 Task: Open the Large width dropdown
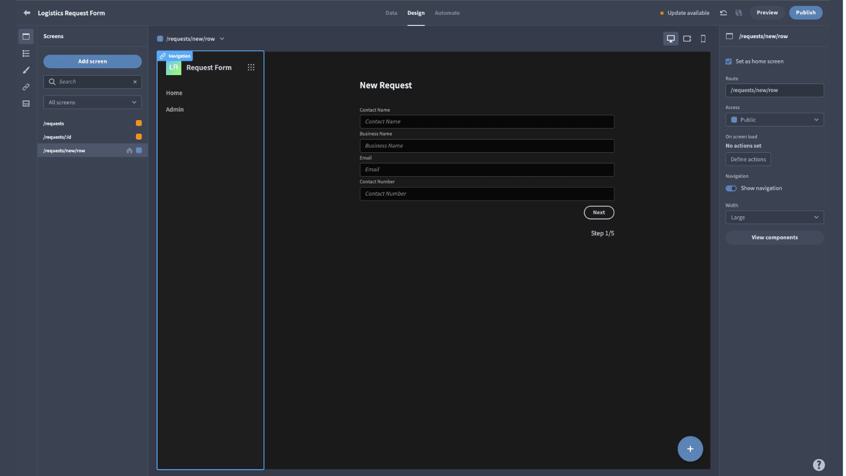pos(775,217)
